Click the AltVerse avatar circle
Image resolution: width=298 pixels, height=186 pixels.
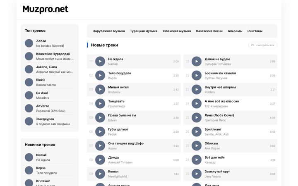pyautogui.click(x=29, y=108)
